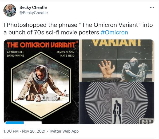
Task: Open the 1:00 PM tweet timestamp link
Action: coord(11,131)
